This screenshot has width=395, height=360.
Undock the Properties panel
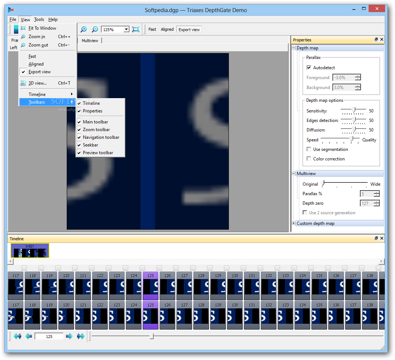[x=376, y=40]
